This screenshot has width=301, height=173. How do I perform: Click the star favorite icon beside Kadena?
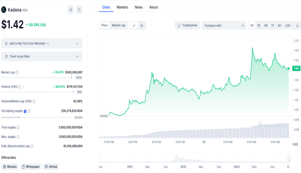pyautogui.click(x=71, y=9)
